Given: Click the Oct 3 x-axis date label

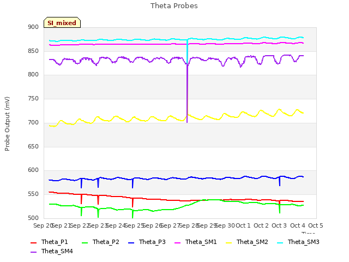Looking at the screenshot, I should point(279,225).
